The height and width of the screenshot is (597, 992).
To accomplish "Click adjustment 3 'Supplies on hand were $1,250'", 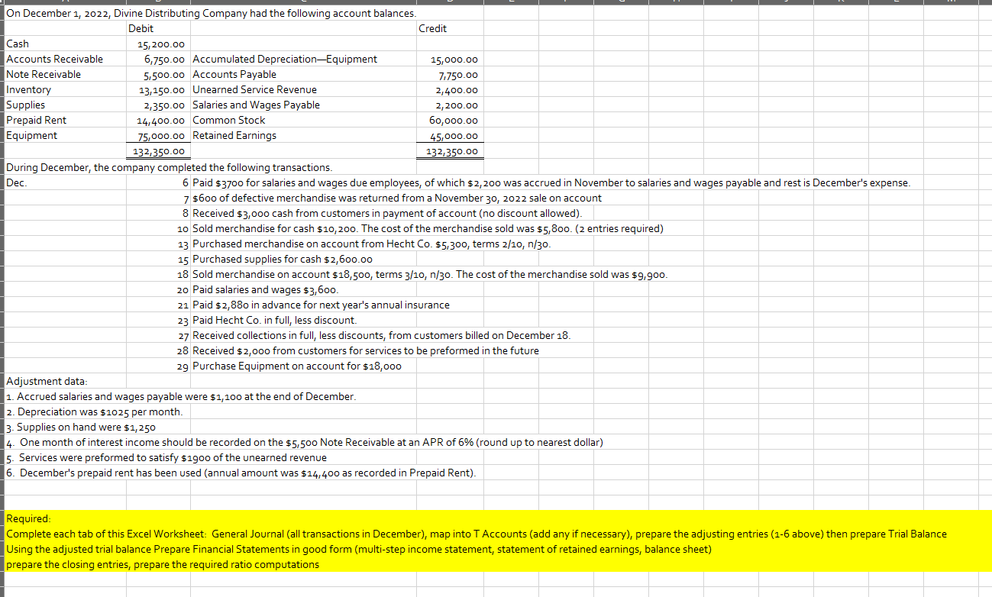I will pyautogui.click(x=80, y=427).
